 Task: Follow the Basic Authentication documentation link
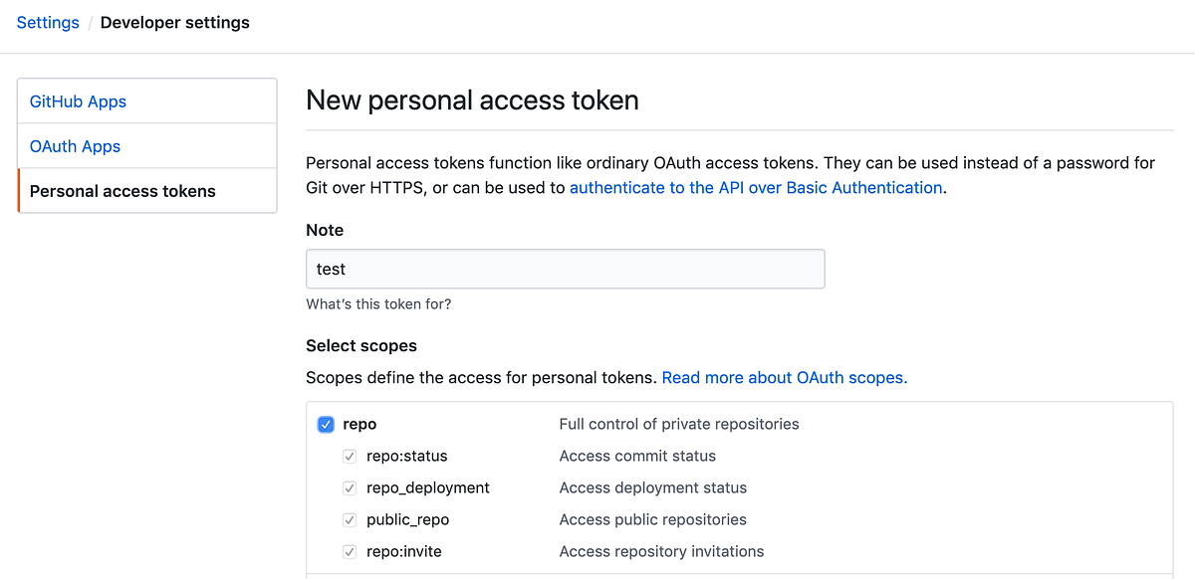coord(756,187)
